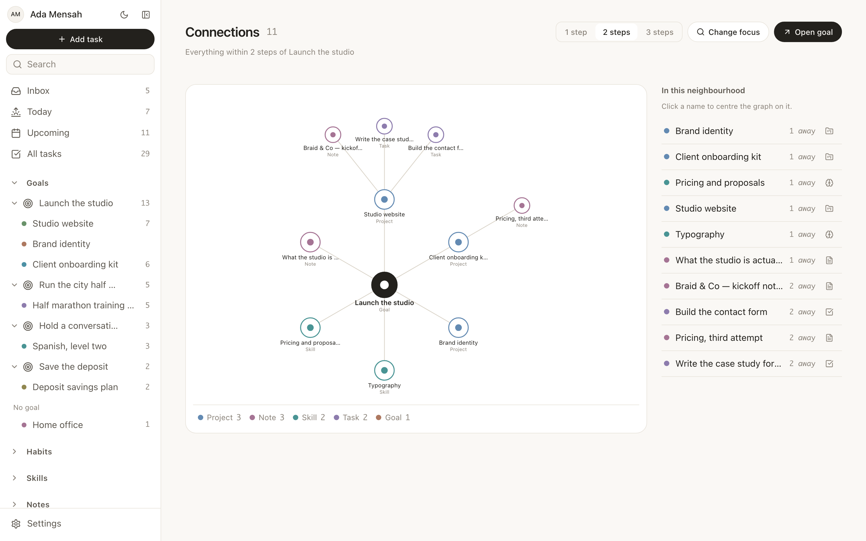Collapse the Run the city half goal chevron
The image size is (866, 541).
point(14,285)
